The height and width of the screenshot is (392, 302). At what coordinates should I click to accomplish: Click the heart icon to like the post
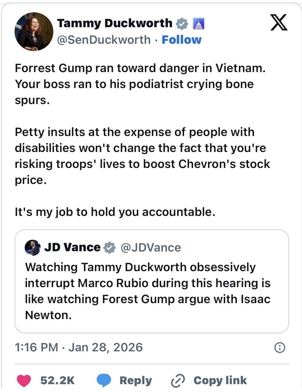[24, 381]
